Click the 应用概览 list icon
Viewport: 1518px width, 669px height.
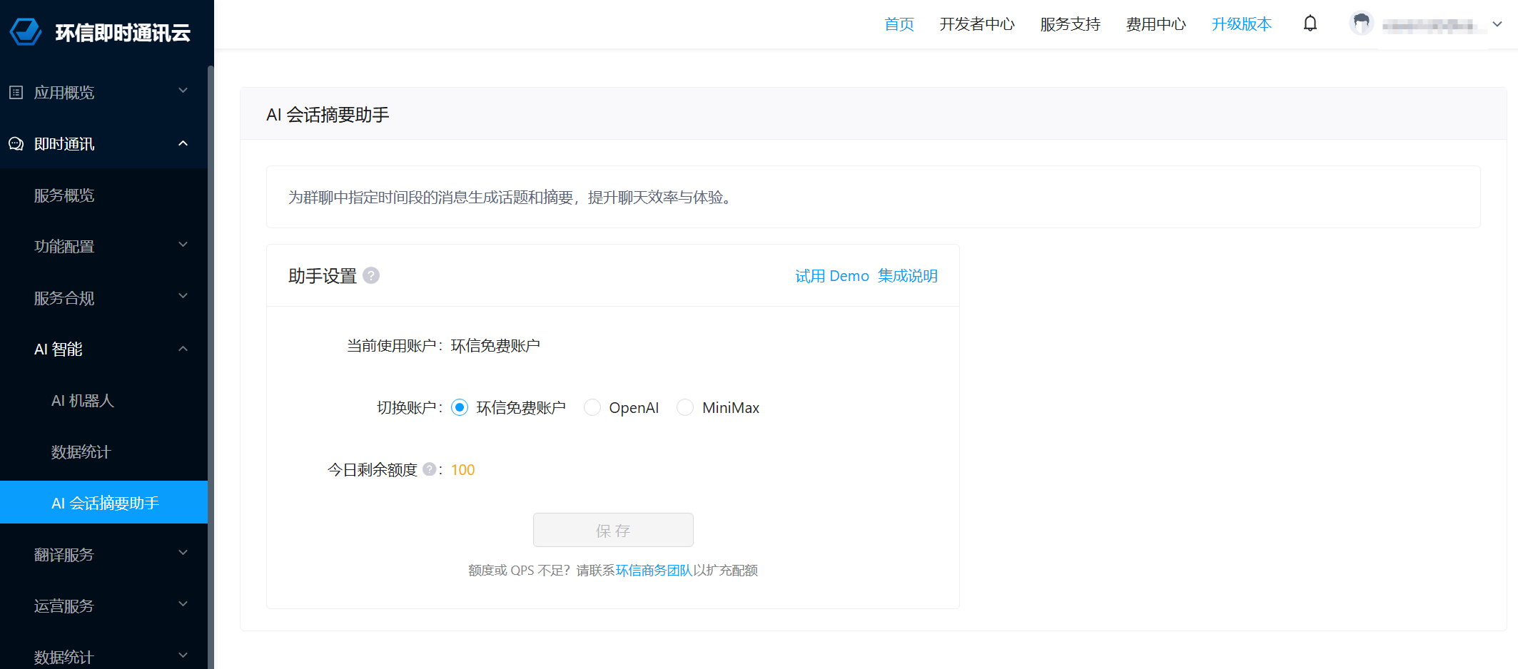point(16,92)
